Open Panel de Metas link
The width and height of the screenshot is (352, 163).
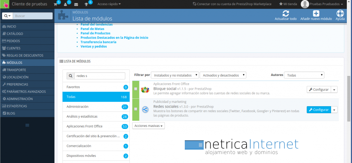tap(92, 29)
